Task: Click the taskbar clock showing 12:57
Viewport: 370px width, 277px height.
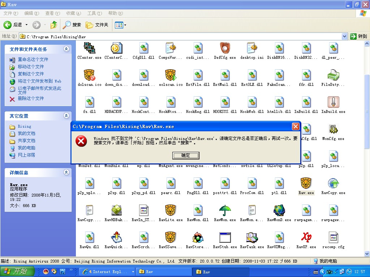Action: coord(360,272)
